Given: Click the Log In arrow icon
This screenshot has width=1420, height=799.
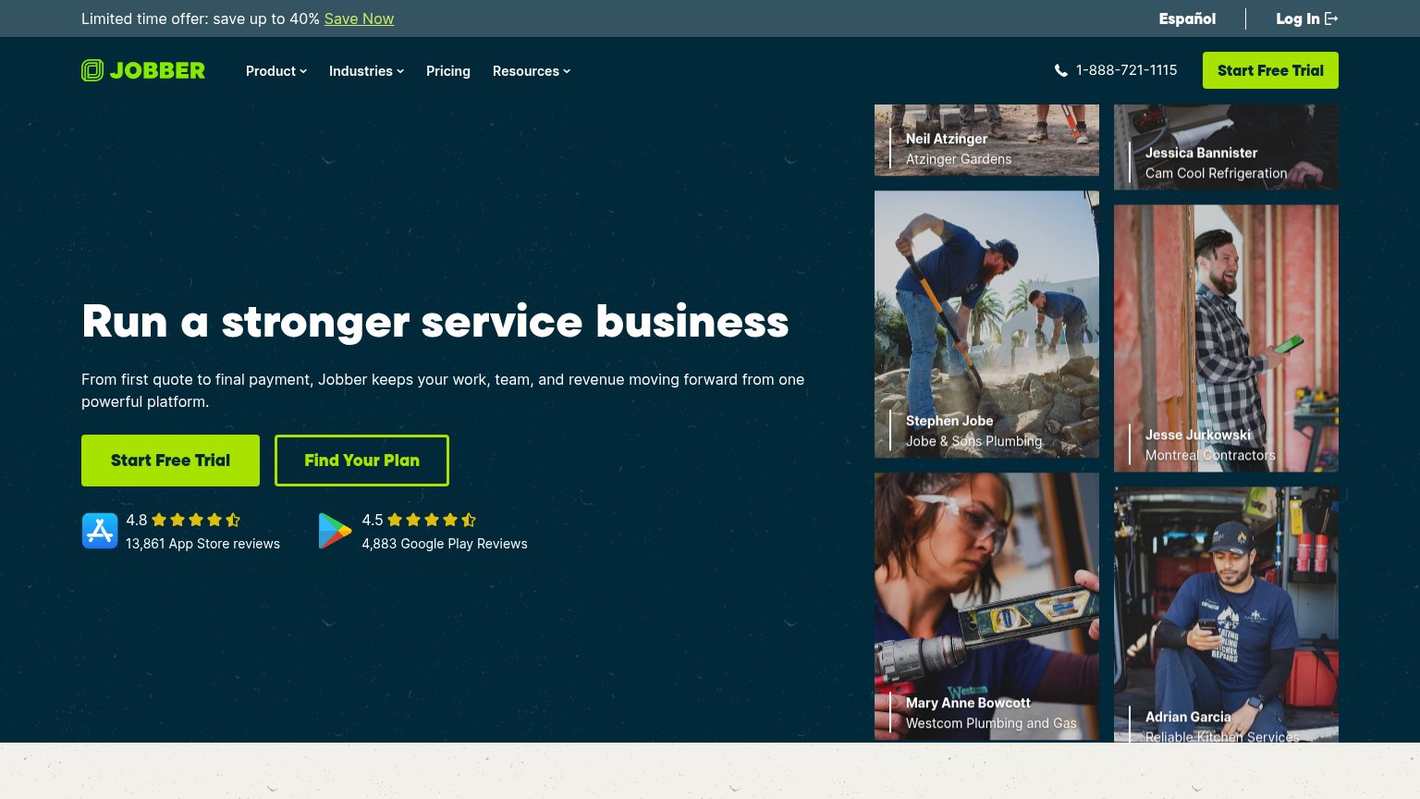Looking at the screenshot, I should tap(1331, 18).
